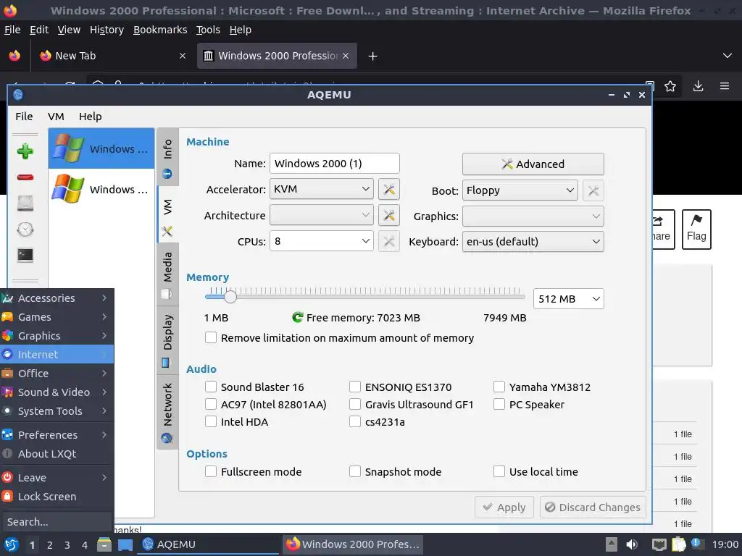742x556 pixels.
Task: Check the Intel HDA checkbox
Action: [211, 422]
